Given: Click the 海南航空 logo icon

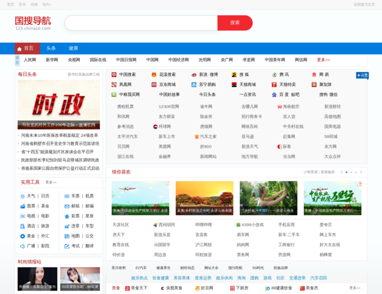Looking at the screenshot, I should [279, 107].
